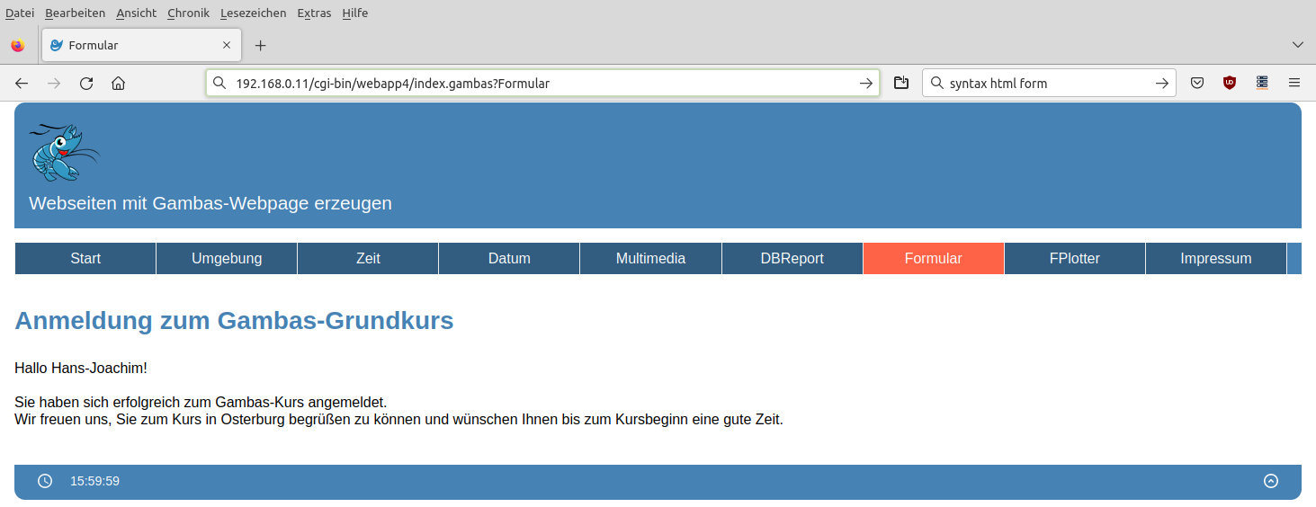Open the Impressum page
Image resolution: width=1316 pixels, height=507 pixels.
click(x=1215, y=259)
